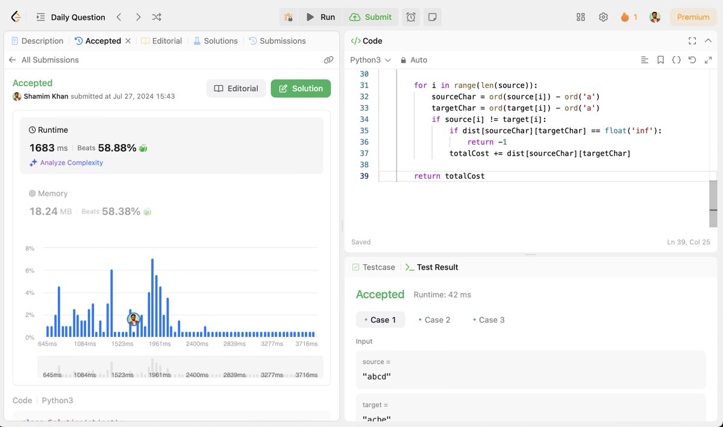Screen dimensions: 723x427
Task: Go to next question arrow
Action: tap(138, 17)
